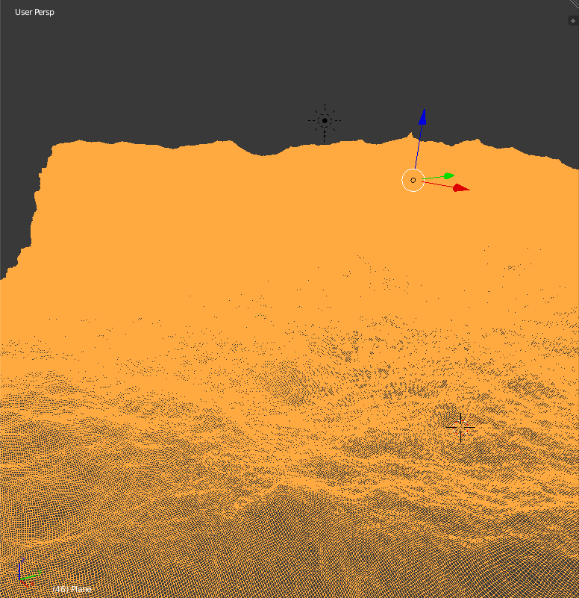Viewport: 579px width, 598px height.
Task: Click the '(46) Plane' object name label
Action: coord(72,589)
